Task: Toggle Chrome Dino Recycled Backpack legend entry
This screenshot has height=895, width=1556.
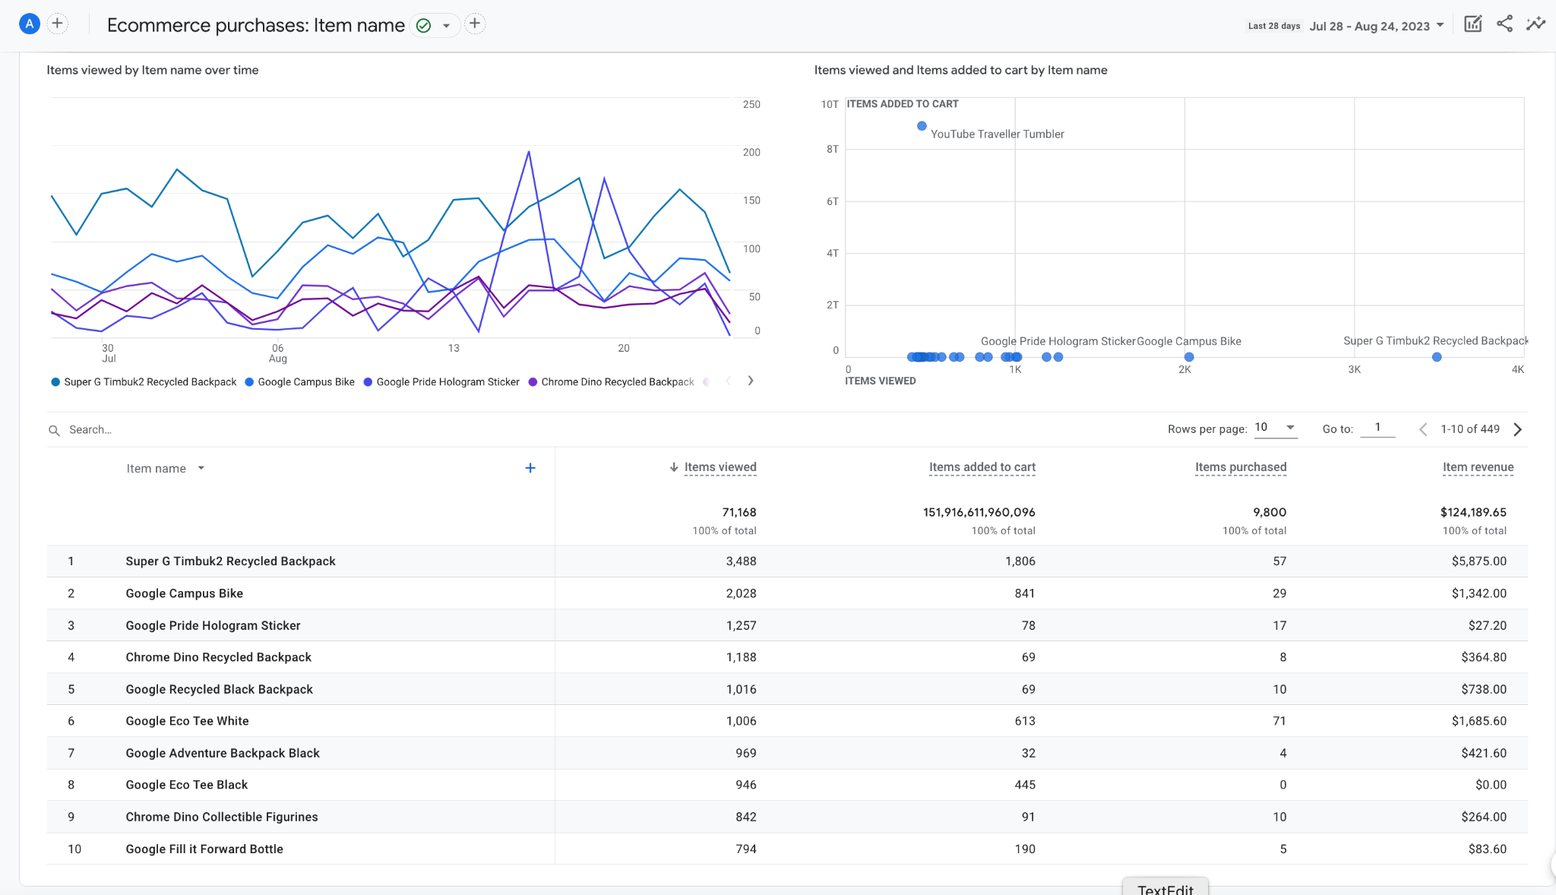Action: (x=612, y=382)
